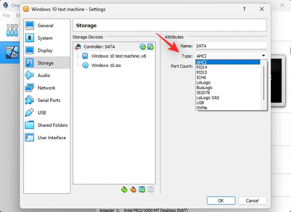
Task: Collapse the Type dropdown arrow
Action: pos(263,56)
